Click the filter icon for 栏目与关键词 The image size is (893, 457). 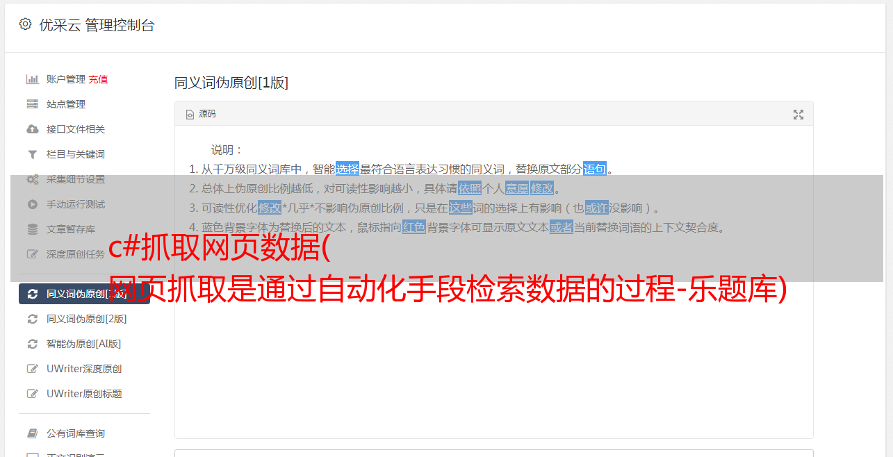click(x=32, y=154)
